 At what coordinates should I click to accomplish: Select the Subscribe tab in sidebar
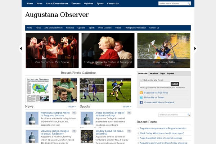pos(143,73)
